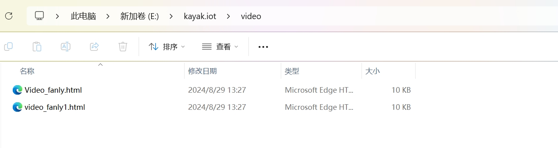Click the refresh icon in address bar
The image size is (558, 148).
tap(9, 16)
